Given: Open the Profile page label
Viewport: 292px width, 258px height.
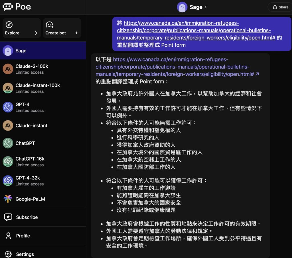Looking at the screenshot, I should click(x=23, y=236).
